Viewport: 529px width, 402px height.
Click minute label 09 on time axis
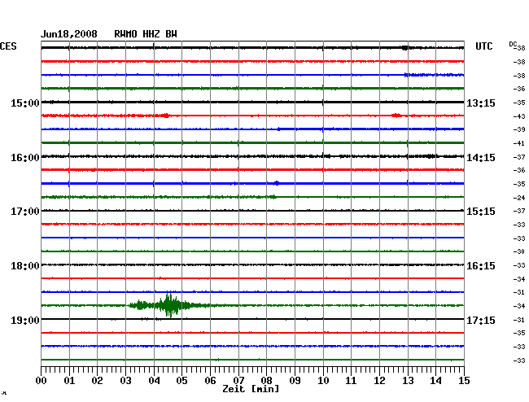click(295, 380)
